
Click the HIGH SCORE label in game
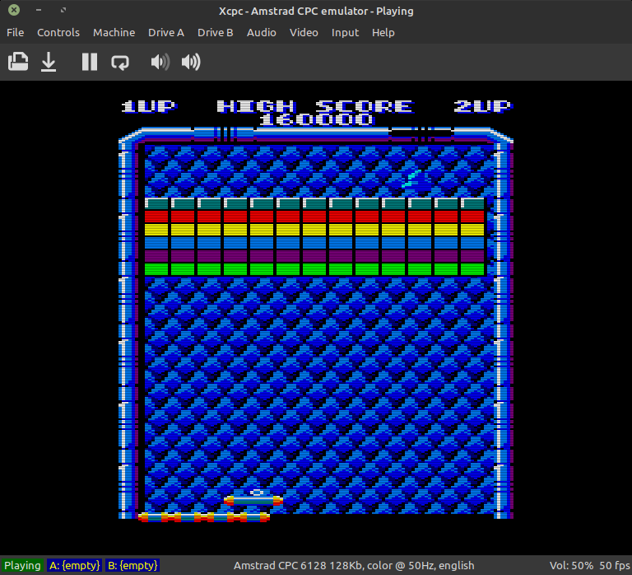(x=315, y=106)
